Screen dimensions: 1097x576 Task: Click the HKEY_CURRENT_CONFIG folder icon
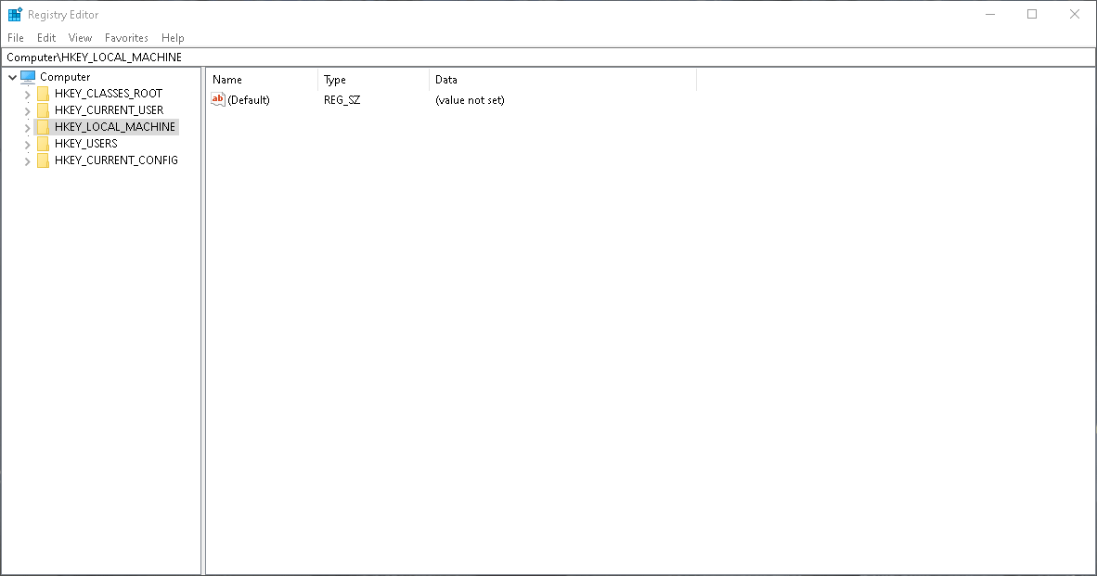(x=44, y=160)
